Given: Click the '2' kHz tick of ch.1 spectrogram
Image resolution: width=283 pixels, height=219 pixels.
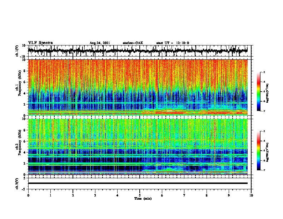Looking at the screenshot, I should [x=25, y=104].
